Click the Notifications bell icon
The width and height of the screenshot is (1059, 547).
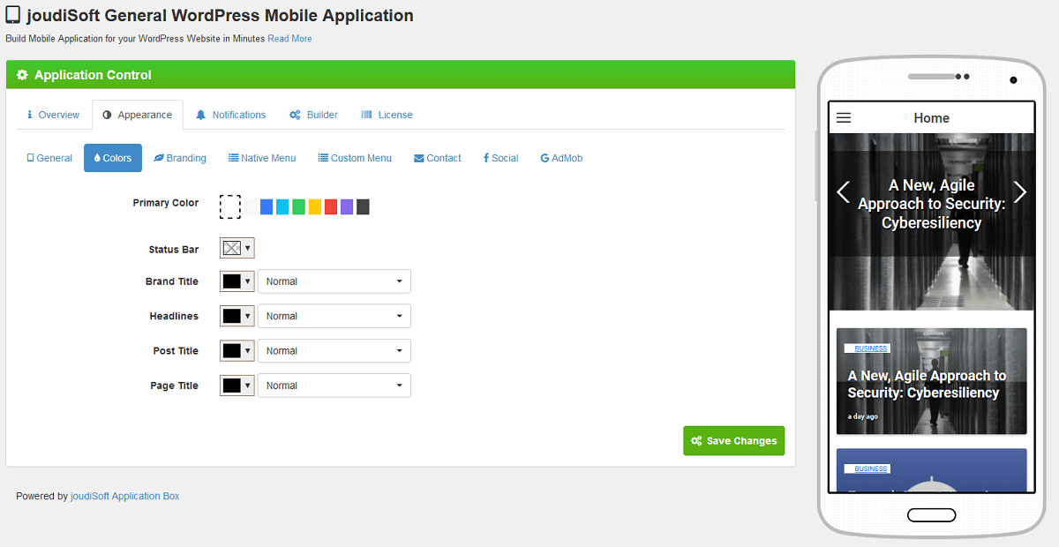201,115
